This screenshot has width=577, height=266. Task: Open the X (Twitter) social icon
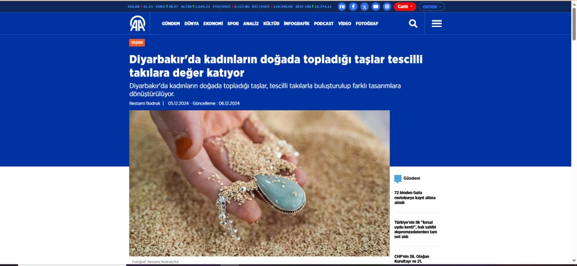coord(365,7)
